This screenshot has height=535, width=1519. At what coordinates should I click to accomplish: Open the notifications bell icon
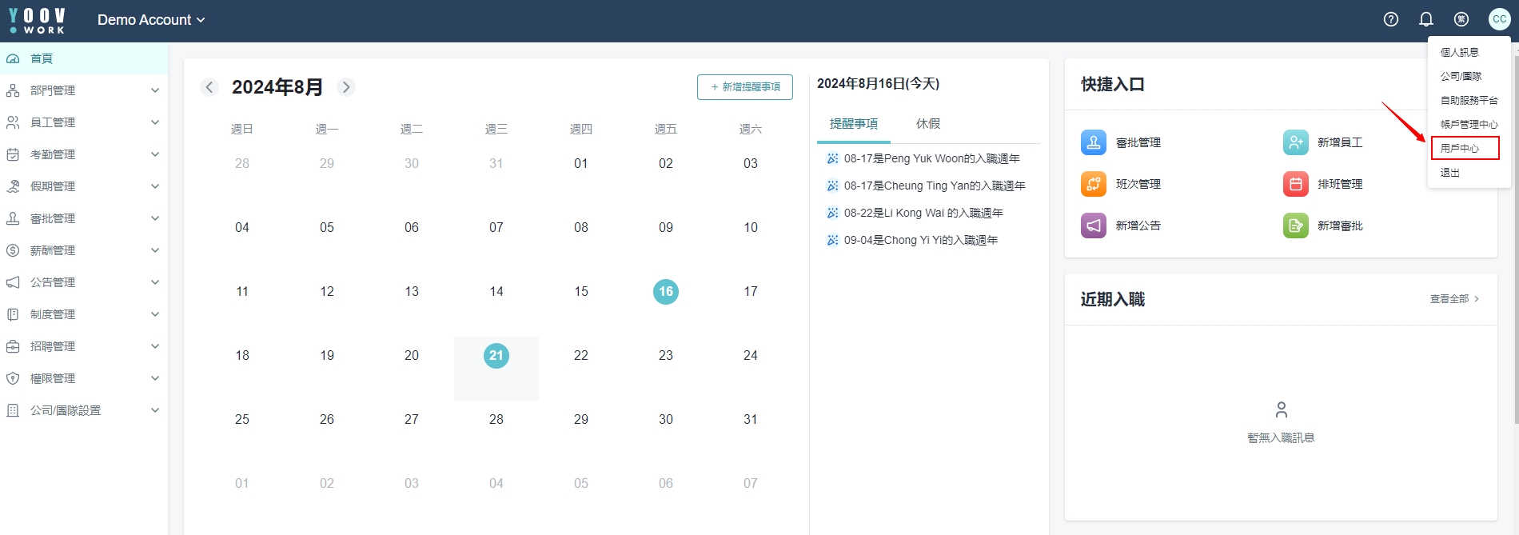point(1426,19)
